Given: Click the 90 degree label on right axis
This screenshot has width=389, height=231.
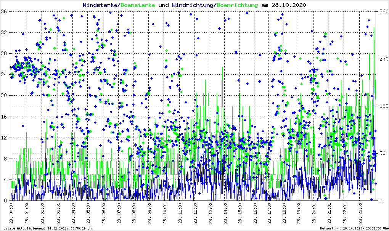Looking at the screenshot, I should 382,153.
